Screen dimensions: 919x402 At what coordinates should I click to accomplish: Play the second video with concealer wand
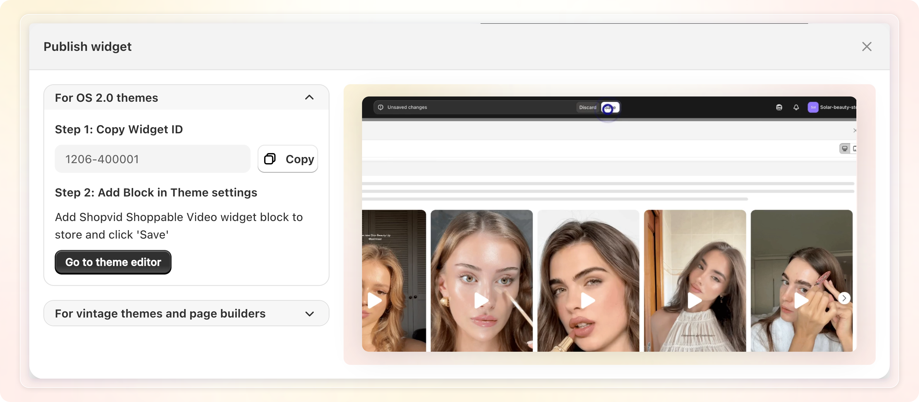(x=481, y=301)
